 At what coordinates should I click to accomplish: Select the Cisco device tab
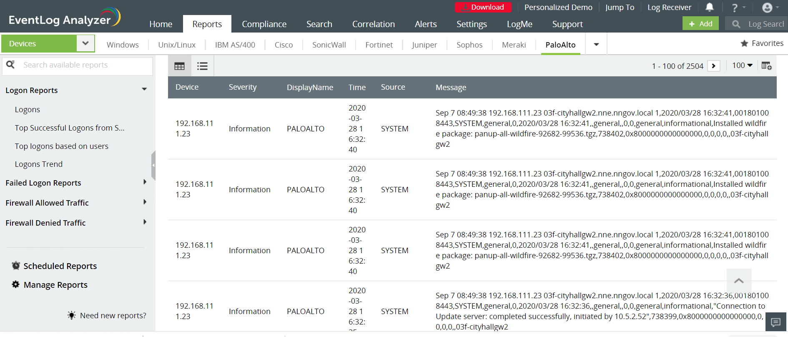point(284,45)
